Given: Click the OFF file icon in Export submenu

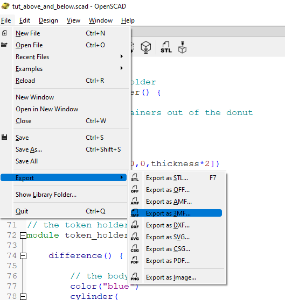Looking at the screenshot, I should 135,189.
